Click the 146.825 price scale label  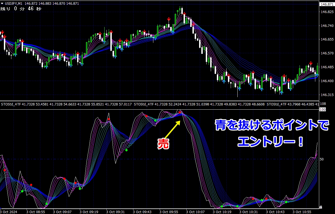coord(327,12)
